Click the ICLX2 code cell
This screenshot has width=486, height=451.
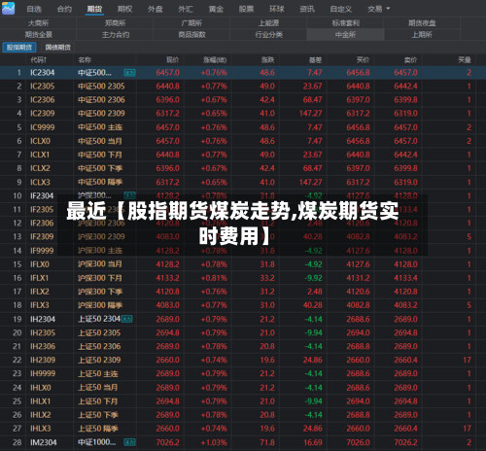(x=40, y=168)
